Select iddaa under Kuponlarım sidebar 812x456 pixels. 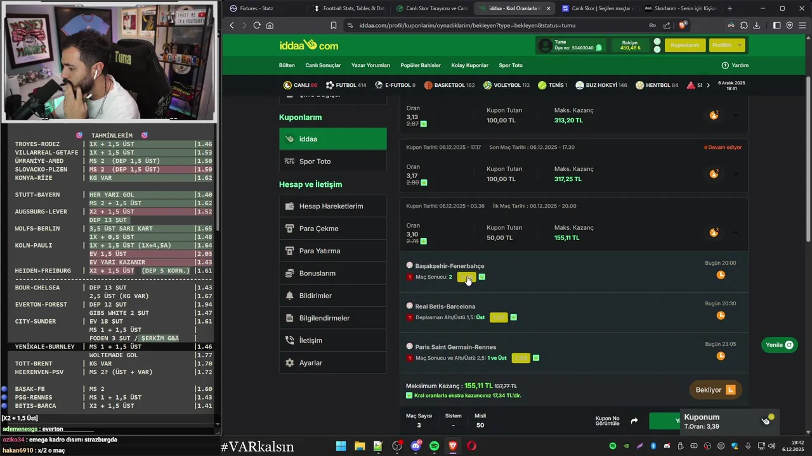332,139
